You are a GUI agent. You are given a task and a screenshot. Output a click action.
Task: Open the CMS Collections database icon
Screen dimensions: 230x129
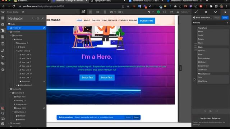tap(3, 44)
